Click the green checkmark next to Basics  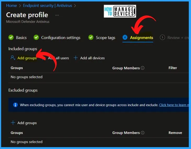point(11,37)
